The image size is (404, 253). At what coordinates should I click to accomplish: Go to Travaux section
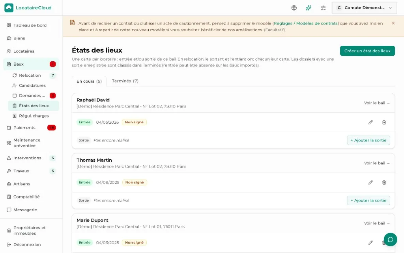click(31, 171)
